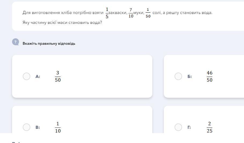Click the "А:" option label
The width and height of the screenshot is (244, 143).
coord(38,77)
